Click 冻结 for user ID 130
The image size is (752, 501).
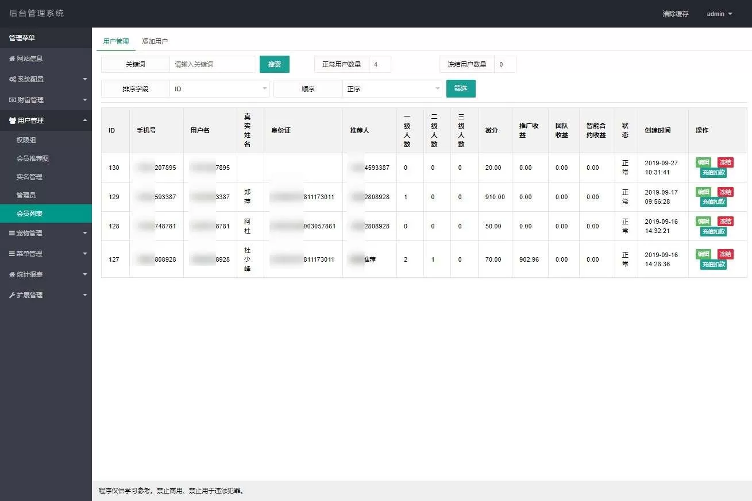pyautogui.click(x=726, y=162)
